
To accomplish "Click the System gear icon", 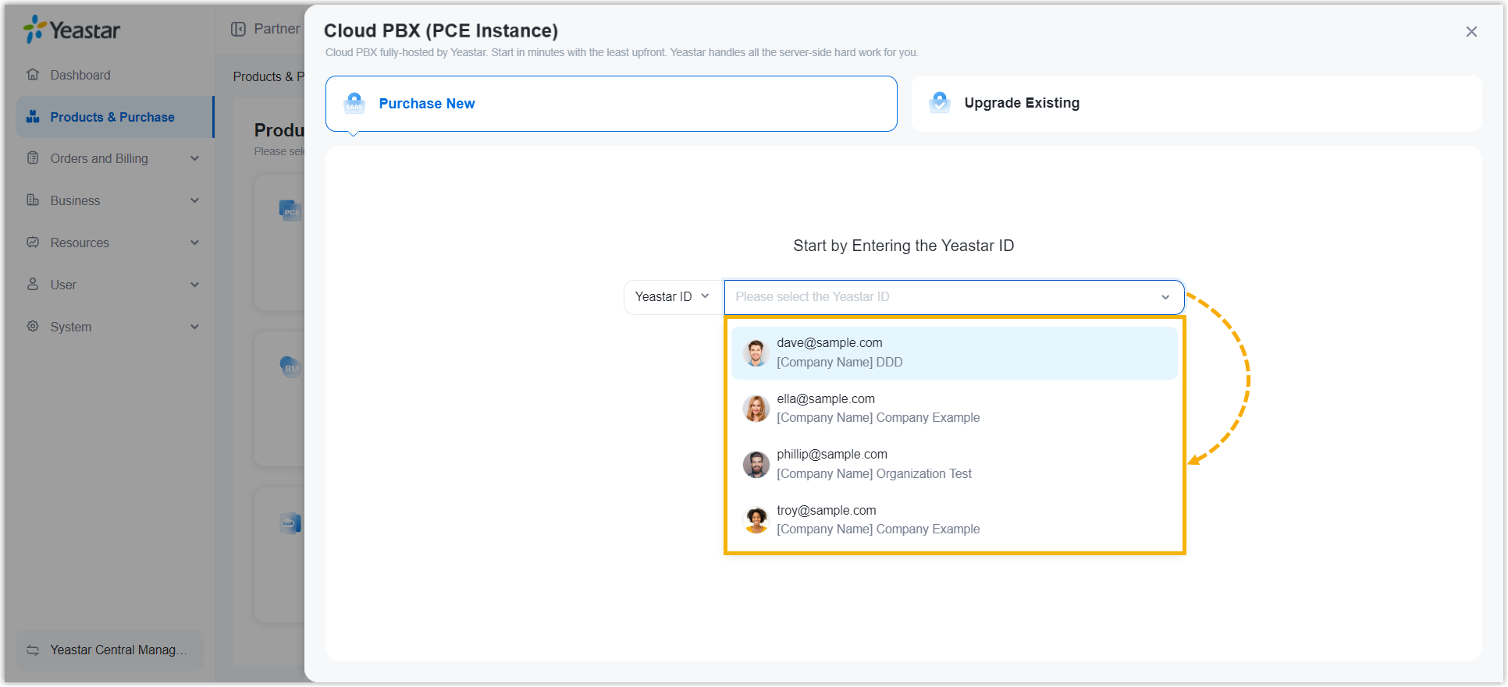I will pyautogui.click(x=33, y=327).
